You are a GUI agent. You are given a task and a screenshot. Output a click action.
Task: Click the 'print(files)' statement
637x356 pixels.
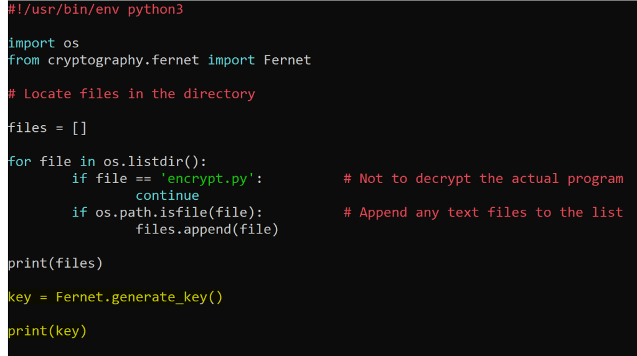pyautogui.click(x=55, y=263)
